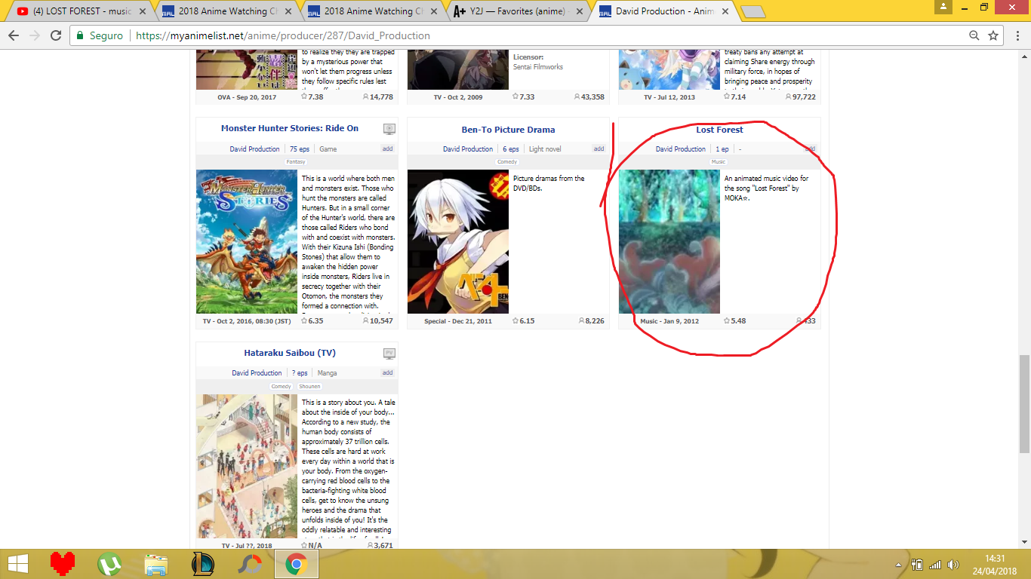Click the "Special - Dec 21, 2011" date text
The width and height of the screenshot is (1031, 579).
point(460,321)
